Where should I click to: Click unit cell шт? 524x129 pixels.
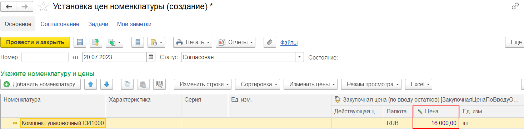(491, 123)
